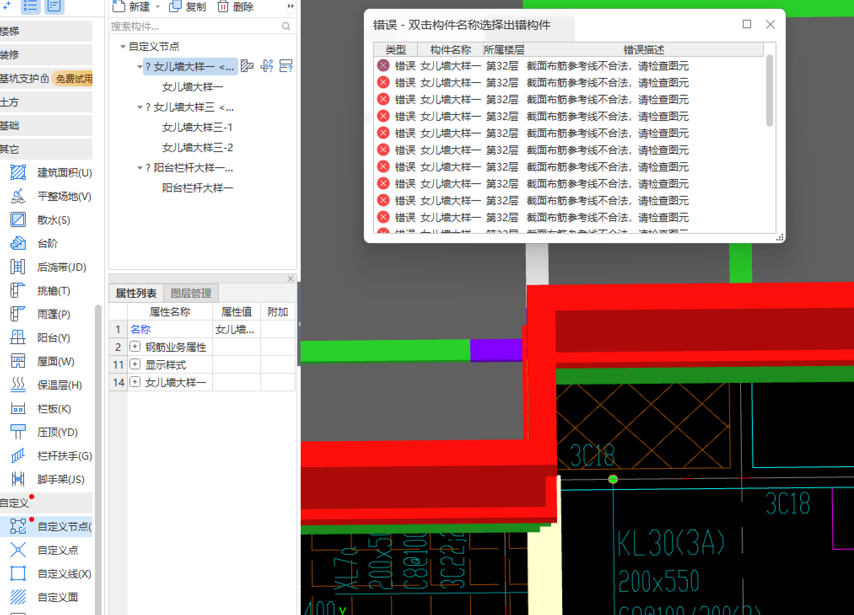Screen dimensions: 854x615
Task: Open the 土方 category
Action: 46,102
